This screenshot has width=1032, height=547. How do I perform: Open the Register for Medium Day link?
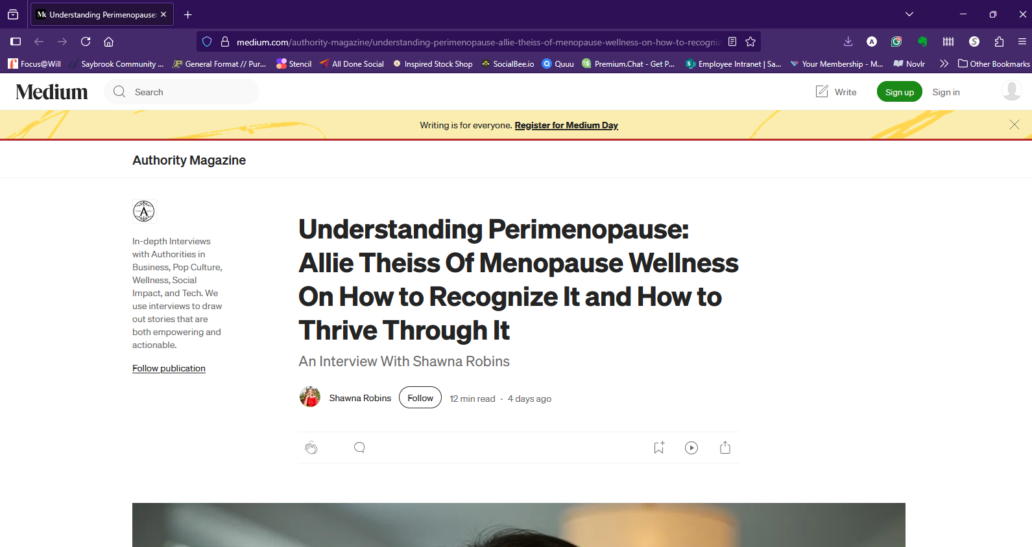pos(566,125)
